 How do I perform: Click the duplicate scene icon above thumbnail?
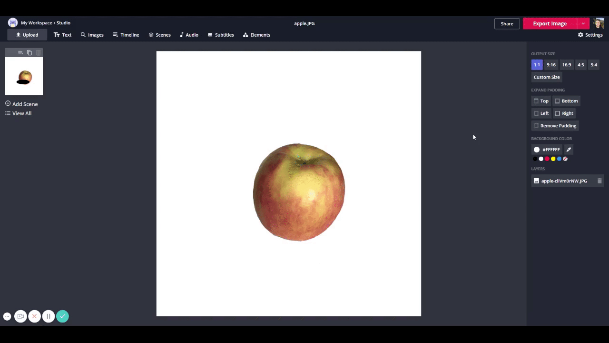tap(29, 52)
